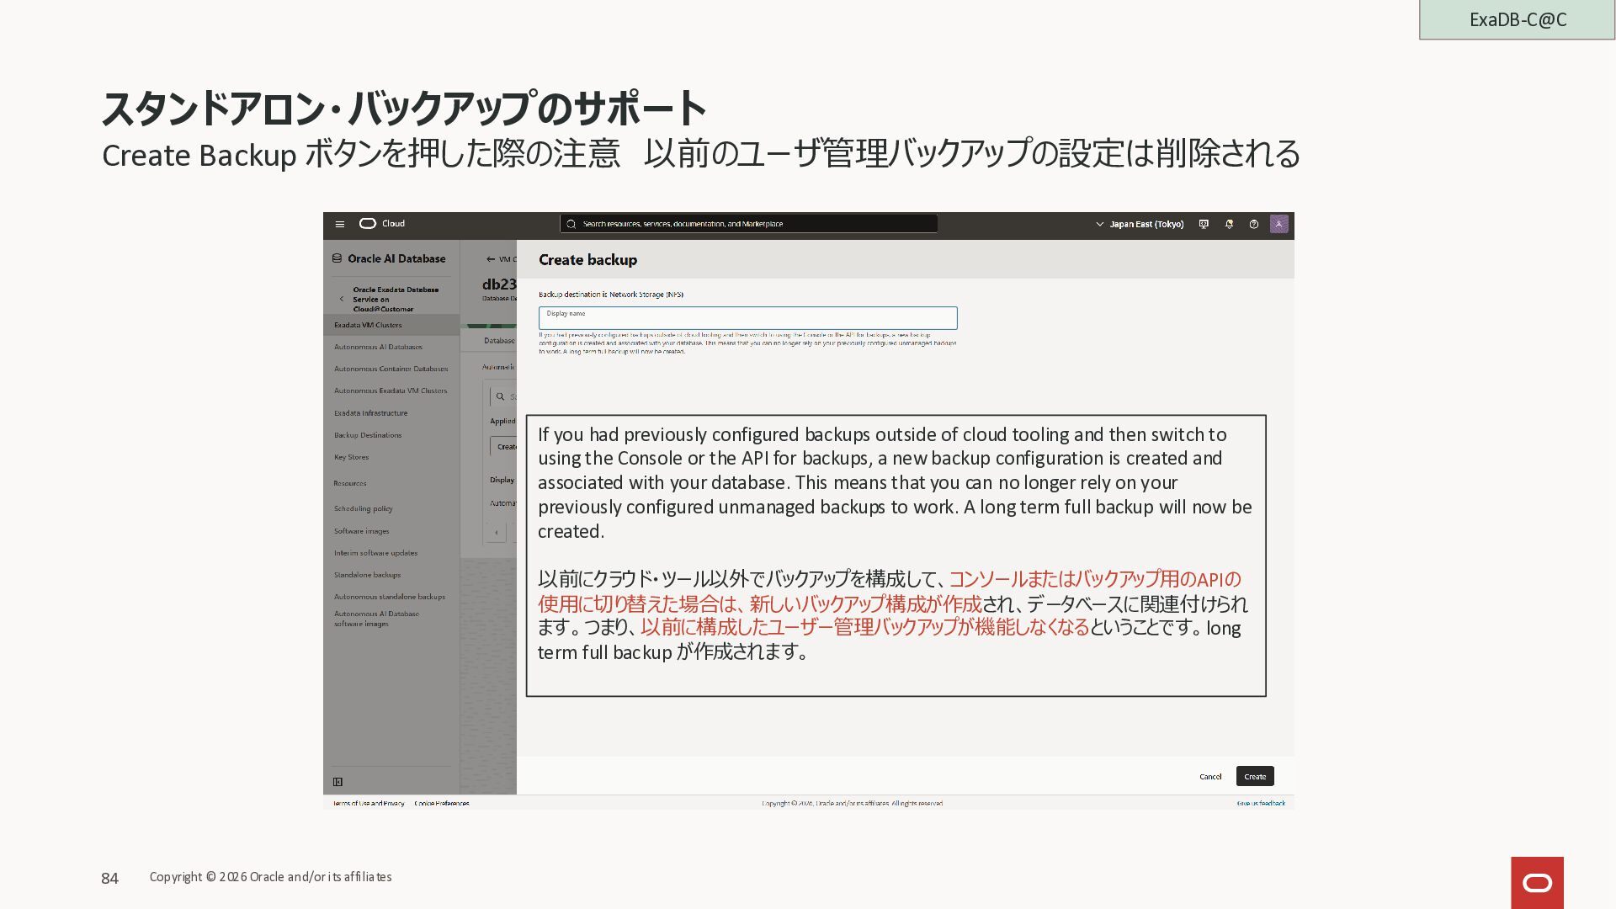The height and width of the screenshot is (909, 1616).
Task: Open the help question mark icon
Action: pos(1253,224)
